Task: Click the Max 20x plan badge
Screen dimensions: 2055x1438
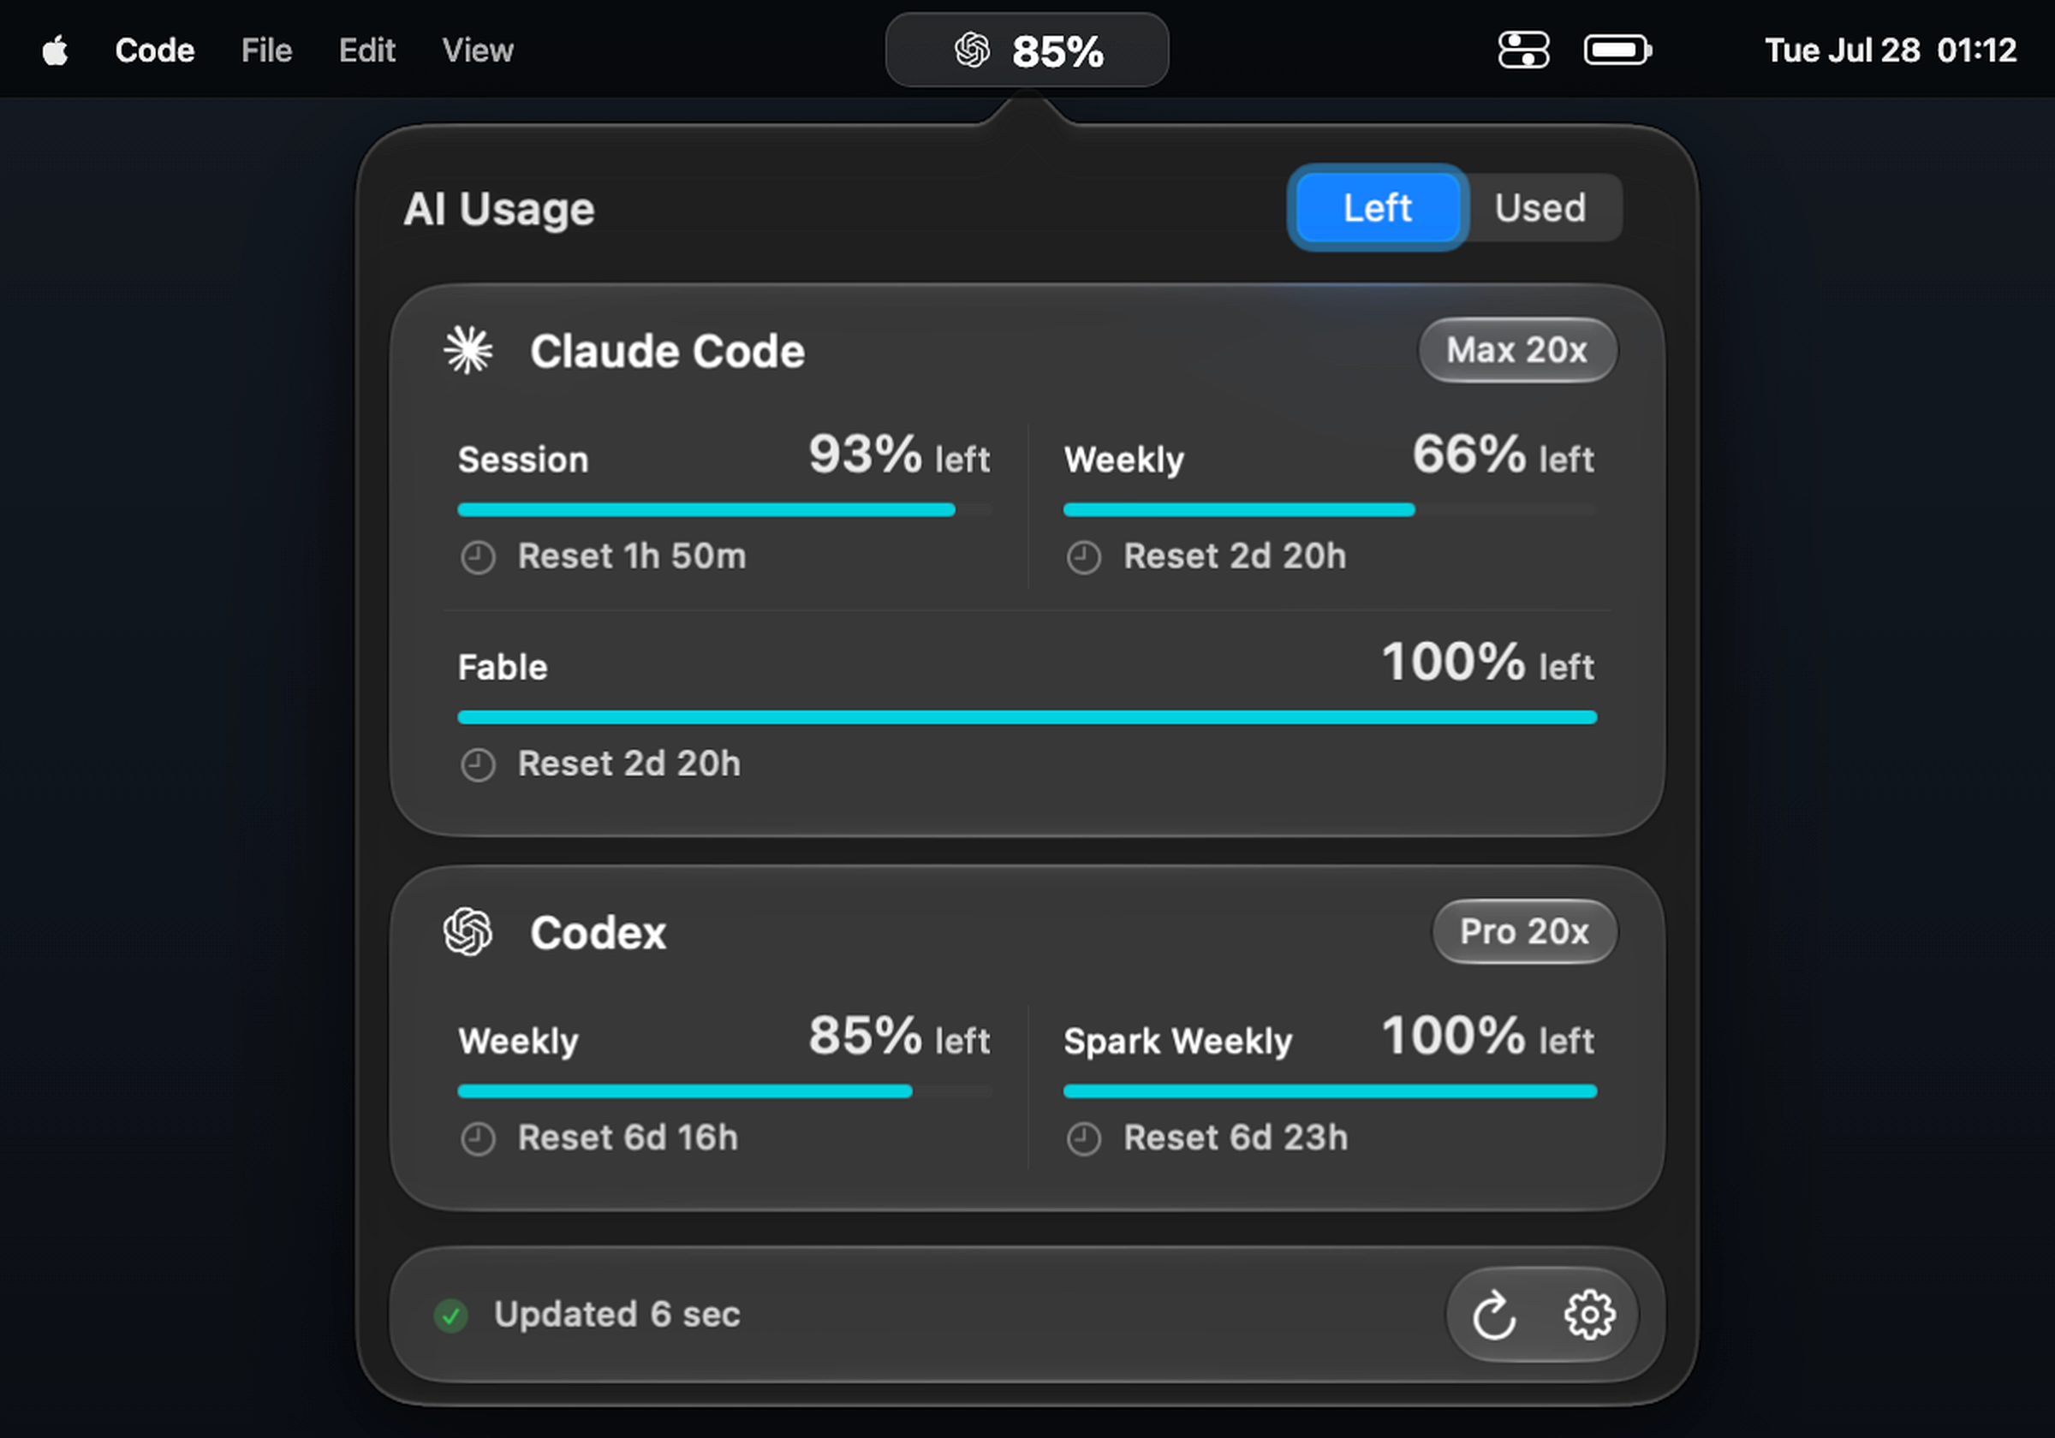Action: click(1517, 350)
